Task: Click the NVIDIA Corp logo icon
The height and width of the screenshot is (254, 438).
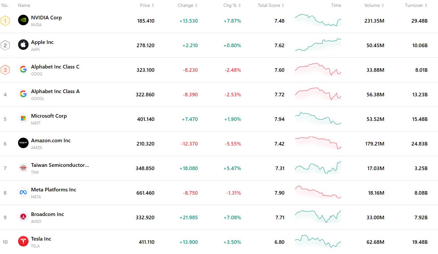Action: pyautogui.click(x=23, y=20)
